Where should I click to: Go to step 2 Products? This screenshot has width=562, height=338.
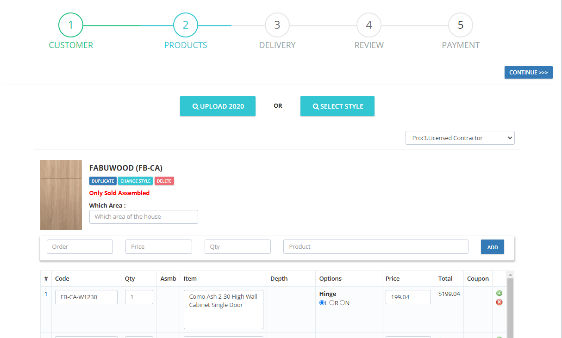186,25
